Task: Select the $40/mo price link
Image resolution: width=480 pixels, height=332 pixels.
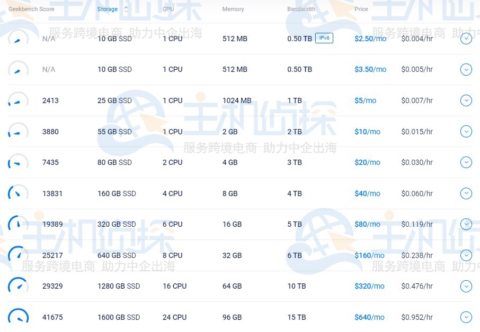Action: [367, 193]
